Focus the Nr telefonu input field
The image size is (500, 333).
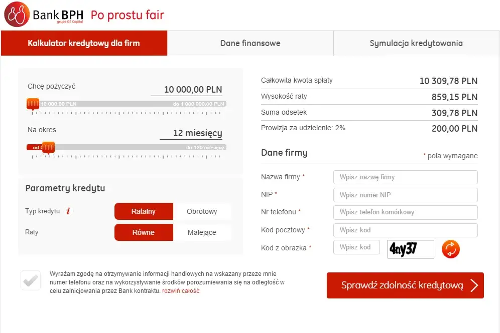point(405,212)
